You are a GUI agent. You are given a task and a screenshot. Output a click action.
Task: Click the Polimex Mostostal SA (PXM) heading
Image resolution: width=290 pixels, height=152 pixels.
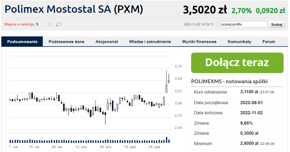[74, 9]
